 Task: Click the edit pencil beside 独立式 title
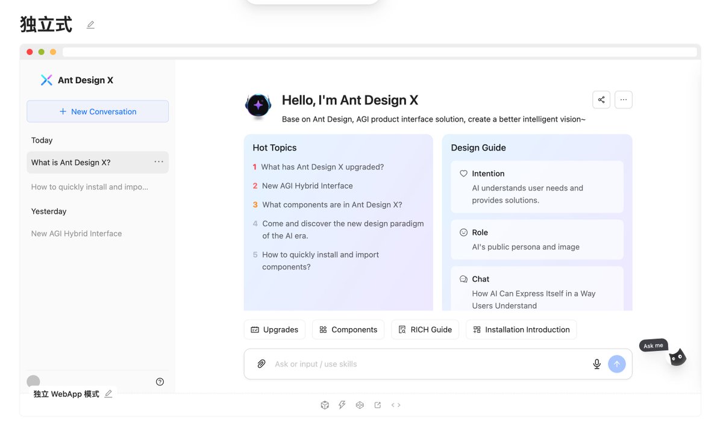click(90, 25)
